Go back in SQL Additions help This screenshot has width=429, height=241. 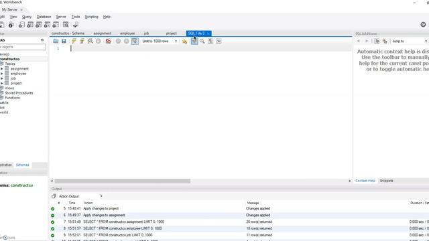tap(359, 41)
